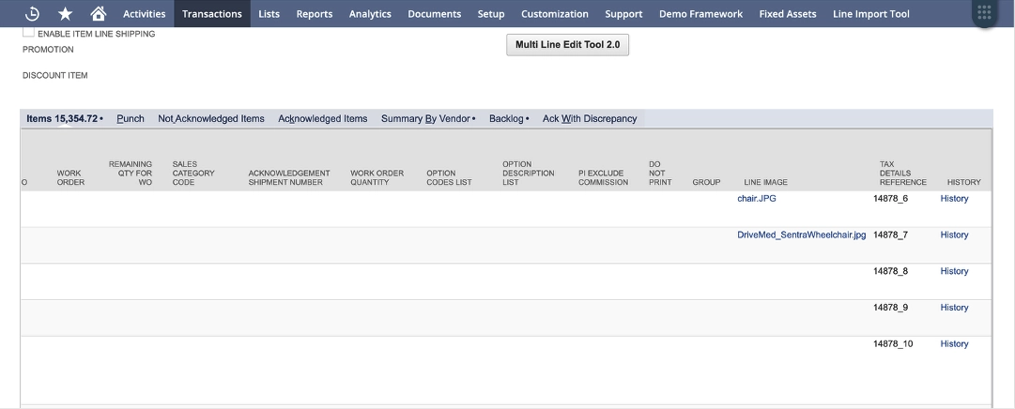The height and width of the screenshot is (409, 1015).
Task: Open the Demo Framework menu
Action: click(701, 13)
